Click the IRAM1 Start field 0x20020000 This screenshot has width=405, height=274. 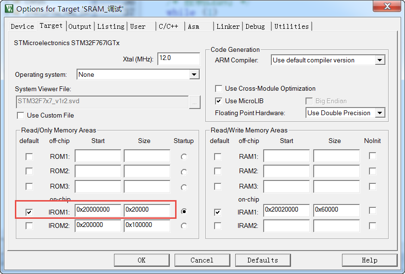pos(287,210)
